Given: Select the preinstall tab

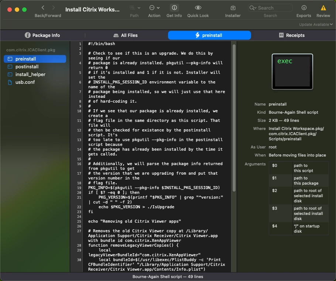Looking at the screenshot, I should pos(209,35).
